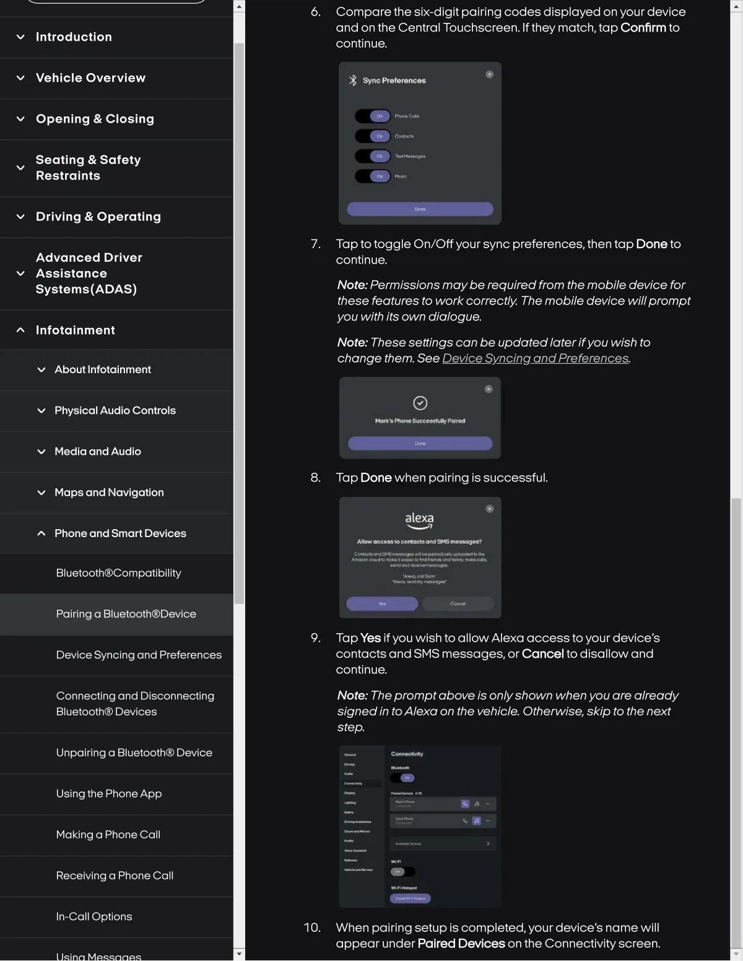Expand Physical Audio Controls chevron
This screenshot has width=743, height=961.
tap(41, 410)
